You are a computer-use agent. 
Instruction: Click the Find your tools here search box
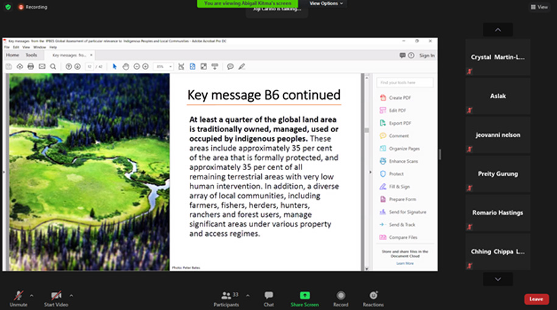pos(405,83)
